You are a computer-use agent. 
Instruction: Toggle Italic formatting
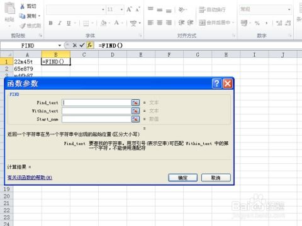pos(60,23)
